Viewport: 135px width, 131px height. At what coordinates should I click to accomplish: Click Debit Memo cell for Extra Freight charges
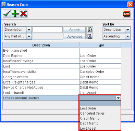100,82
